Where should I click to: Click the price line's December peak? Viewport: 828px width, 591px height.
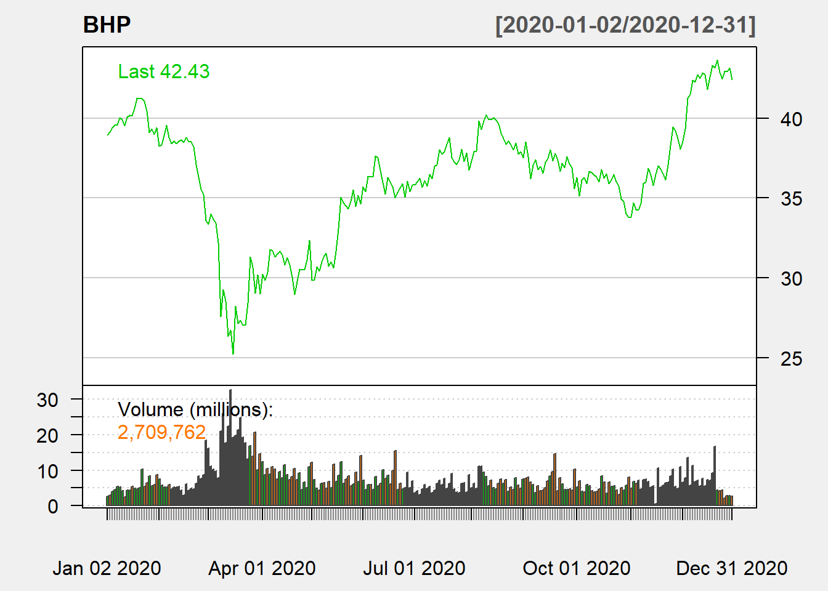717,60
